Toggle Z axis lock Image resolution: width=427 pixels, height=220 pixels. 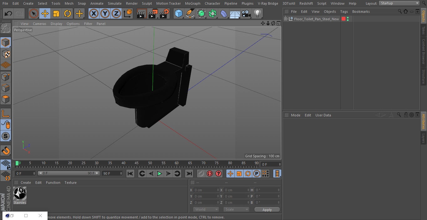(x=116, y=13)
